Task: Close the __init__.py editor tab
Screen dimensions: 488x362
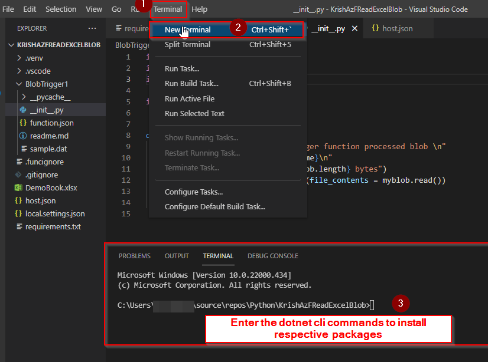Action: (354, 28)
